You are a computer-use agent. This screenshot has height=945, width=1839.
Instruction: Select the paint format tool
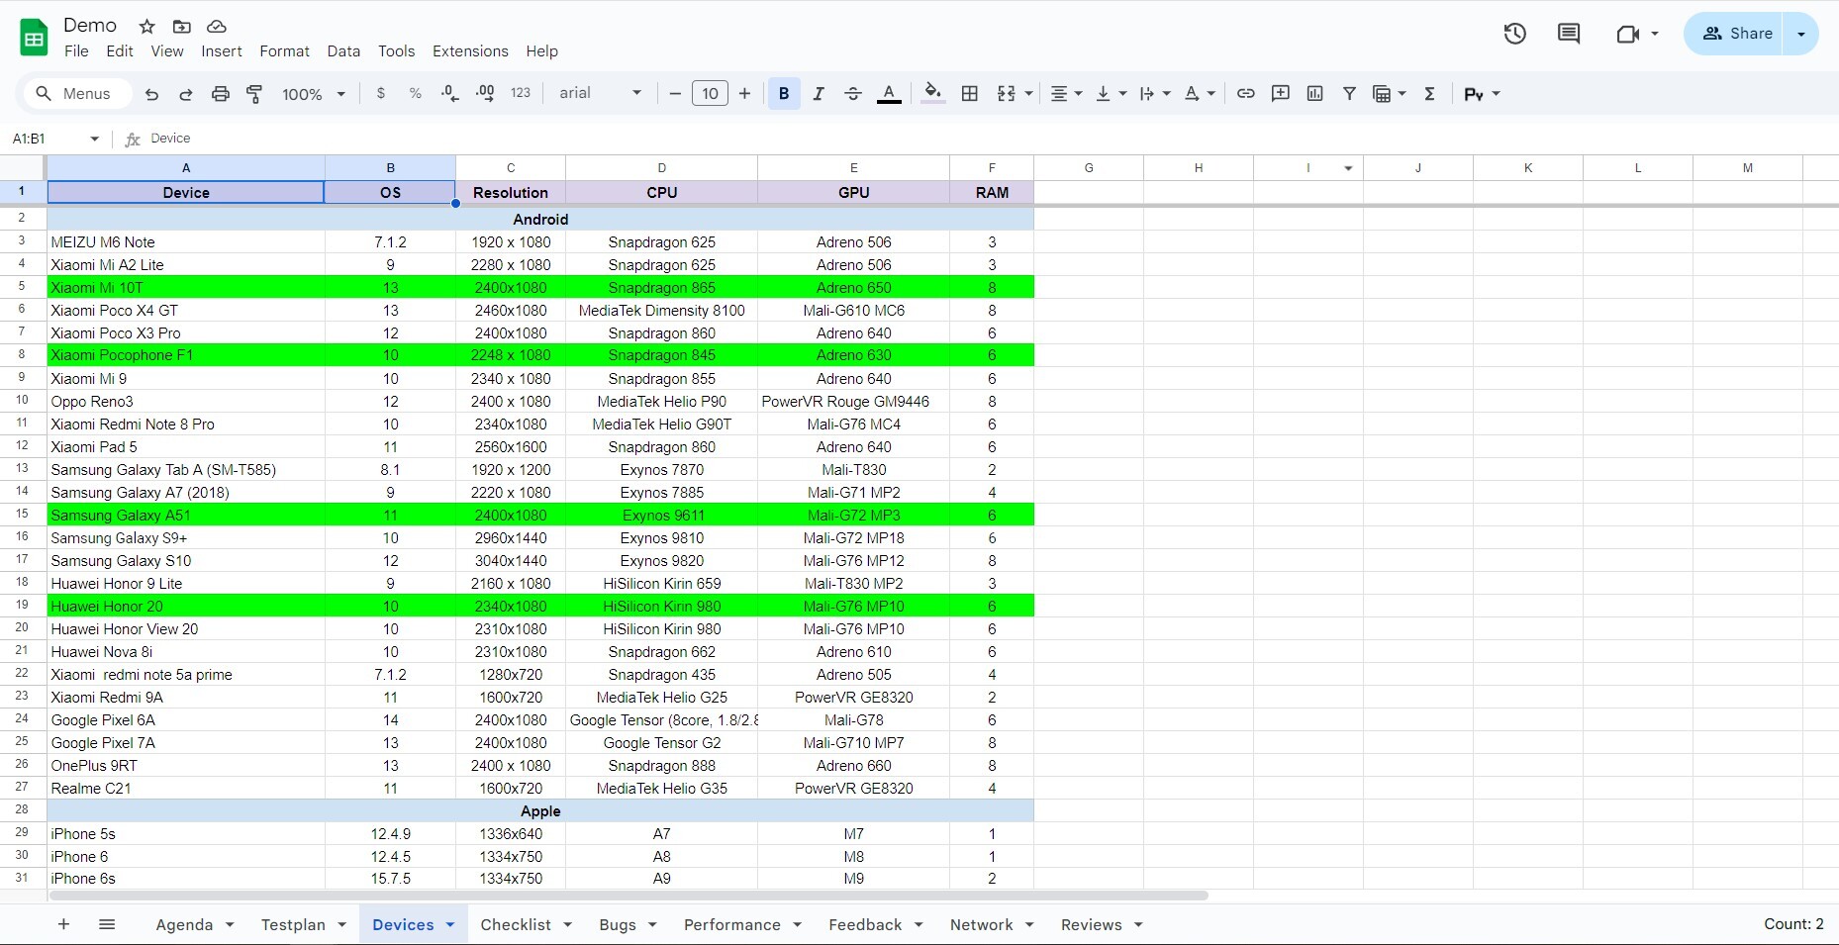point(254,94)
